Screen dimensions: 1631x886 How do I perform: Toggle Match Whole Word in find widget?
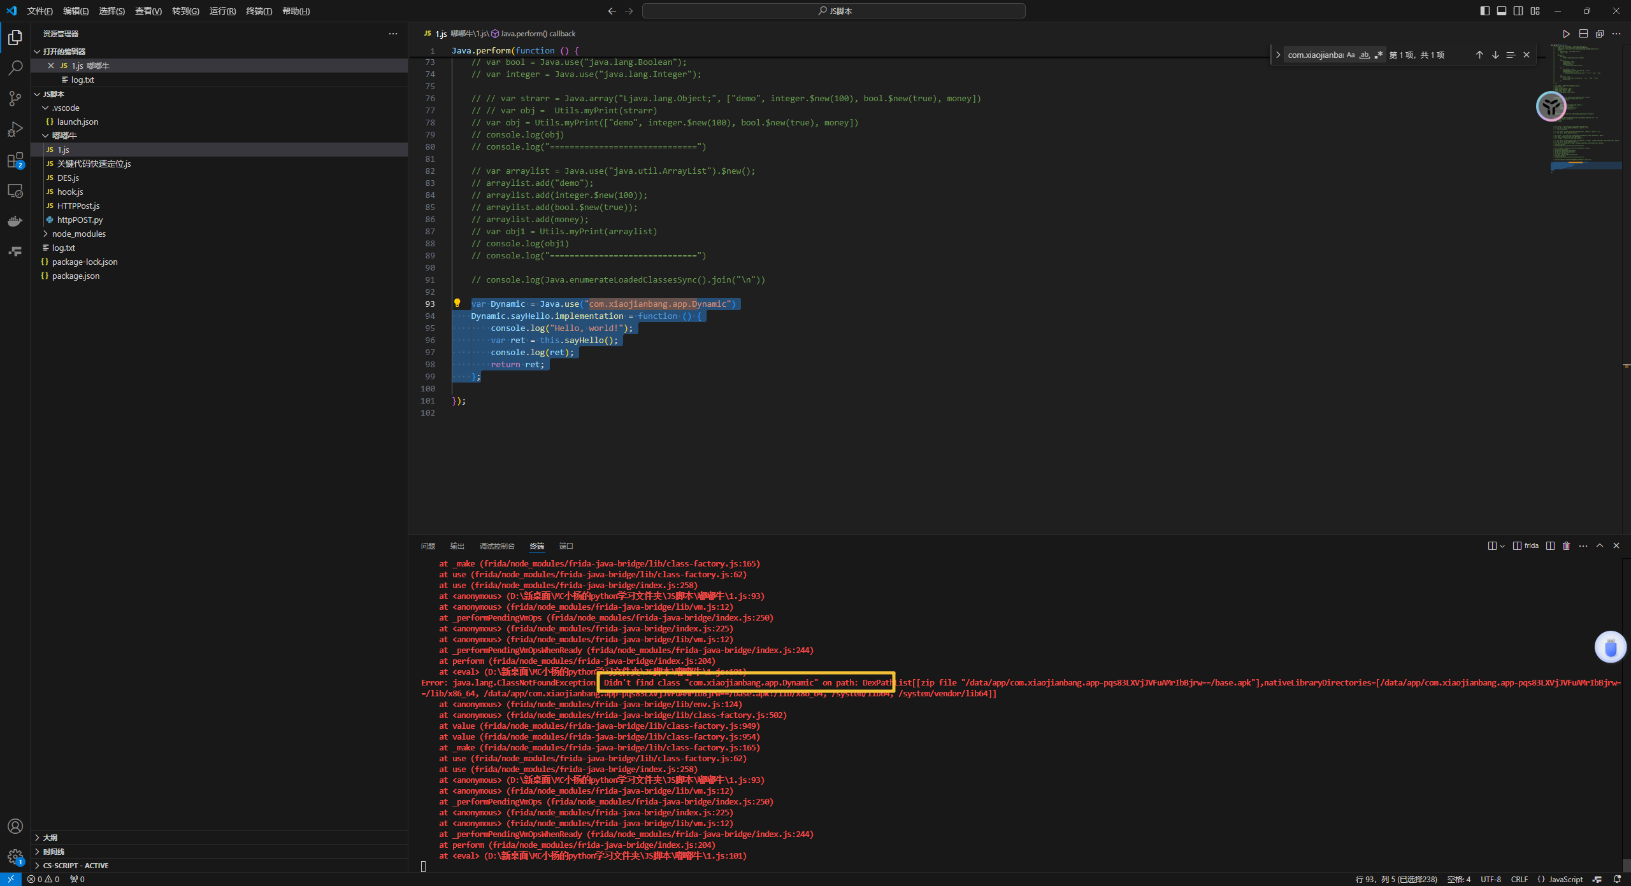1364,55
